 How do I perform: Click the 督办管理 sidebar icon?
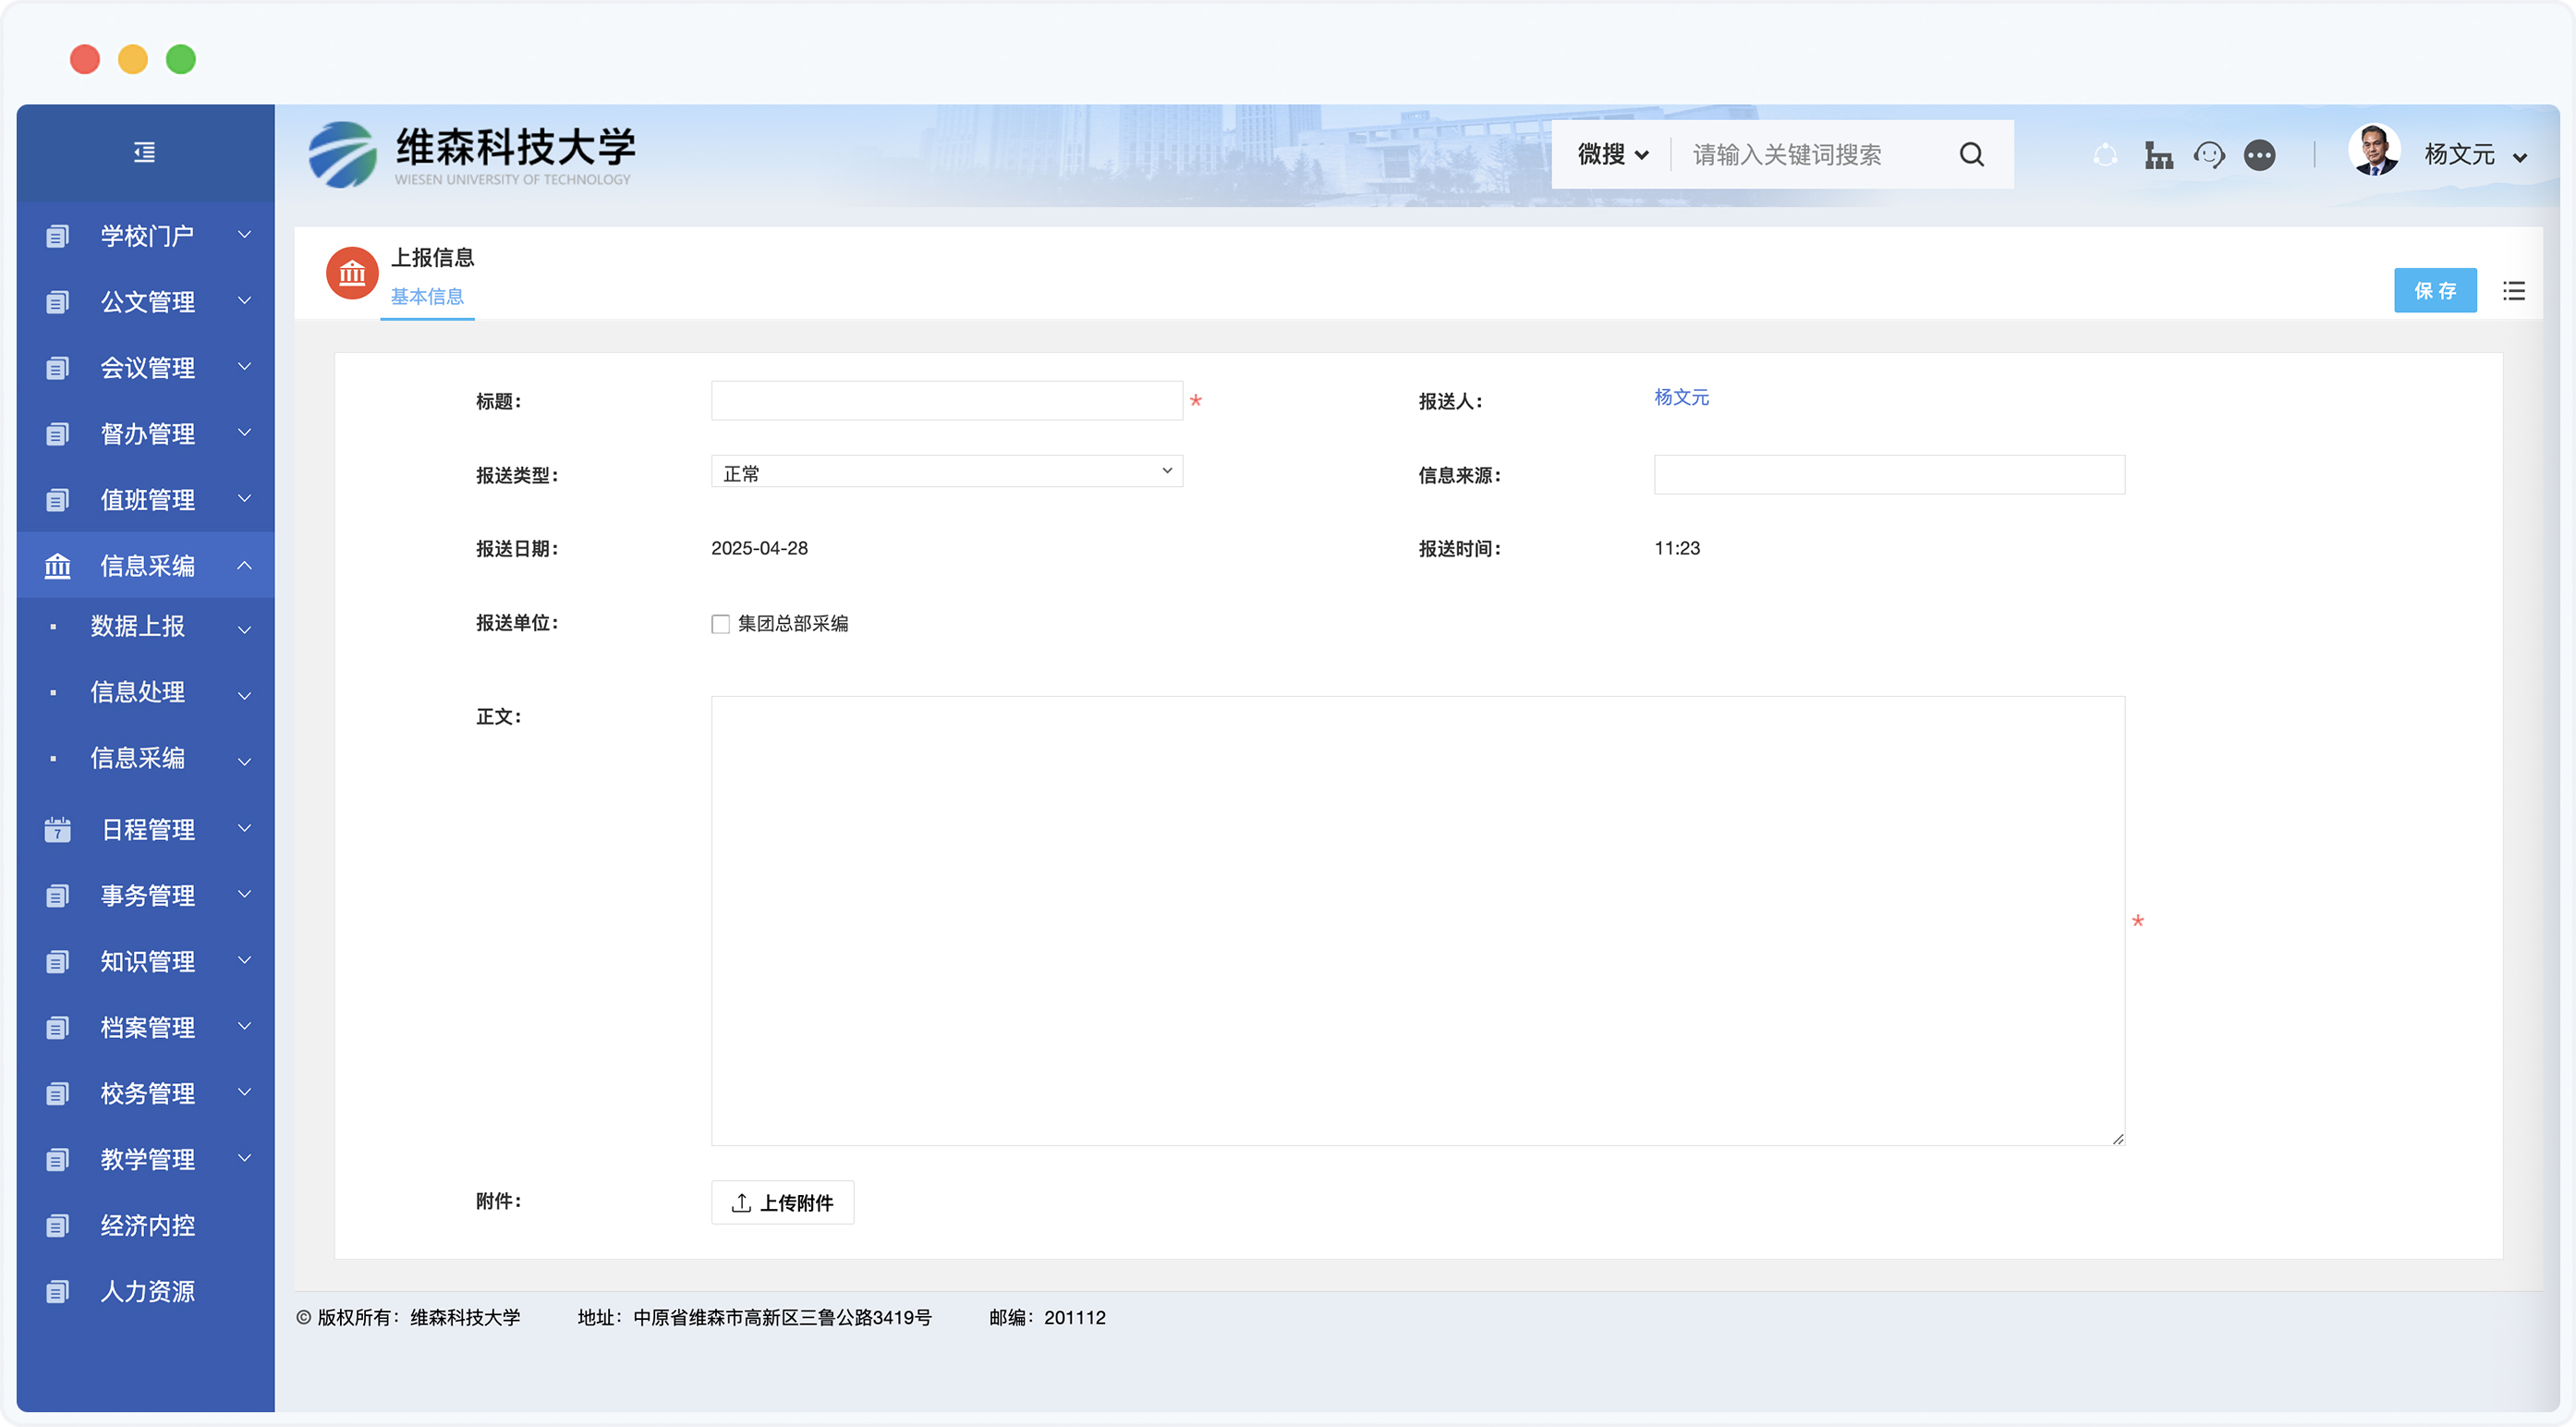pos(58,434)
